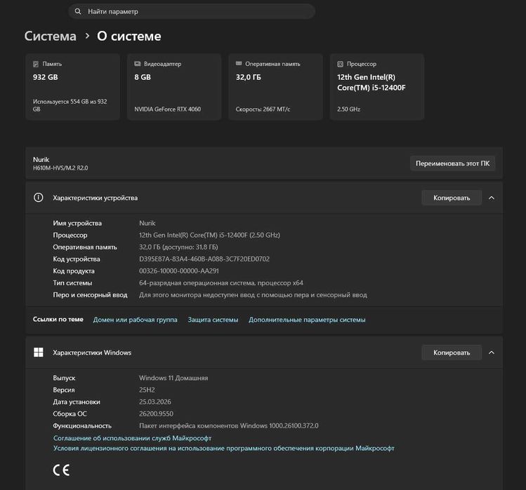526x490 pixels.
Task: Click device ID D395E87A-83A4-460B-A088-3C7F20ED0702
Action: tap(204, 259)
